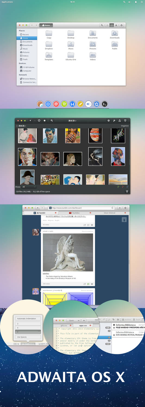Open the Copy folder
The width and height of the screenshot is (145, 407).
tap(49, 35)
